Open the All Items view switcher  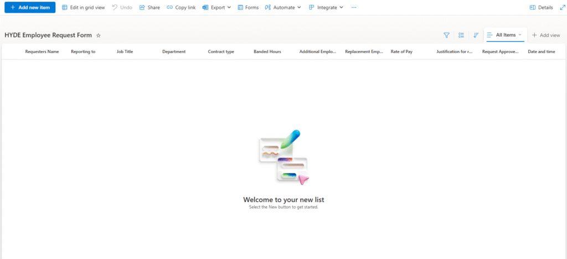(505, 35)
